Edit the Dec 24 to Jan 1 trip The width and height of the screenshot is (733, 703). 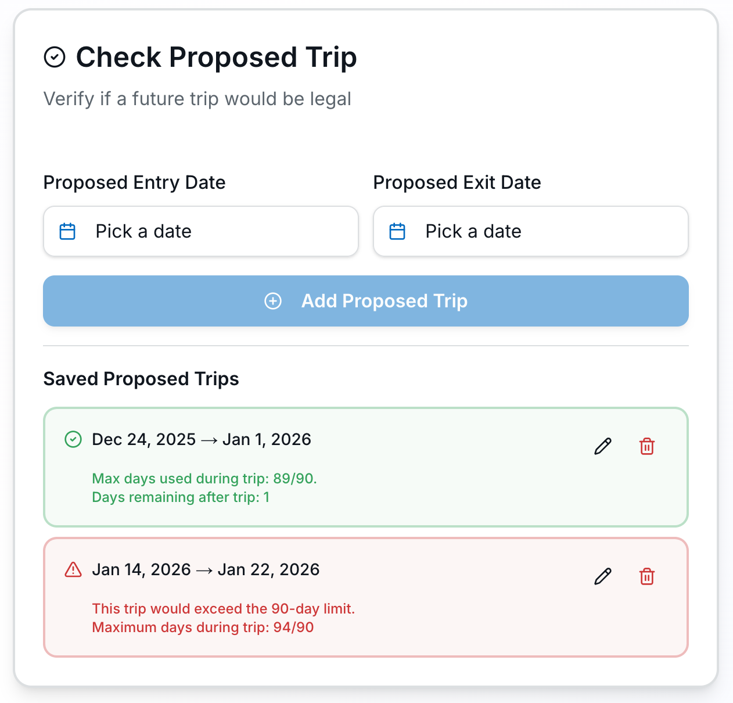(x=603, y=446)
